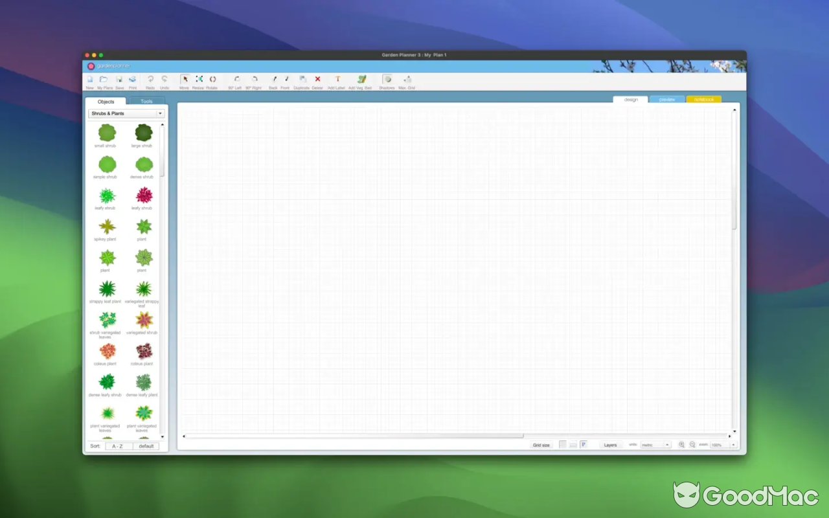Zoom in with the magnifier plus icon
The height and width of the screenshot is (518, 829).
tap(681, 445)
